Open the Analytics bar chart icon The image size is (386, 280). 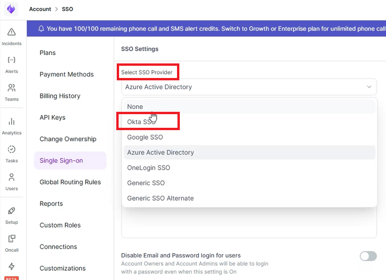pyautogui.click(x=12, y=122)
